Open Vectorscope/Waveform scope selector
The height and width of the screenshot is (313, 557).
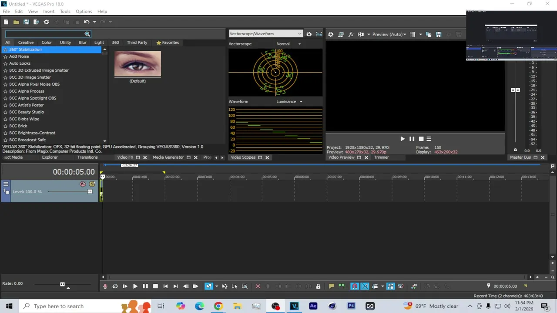265,33
